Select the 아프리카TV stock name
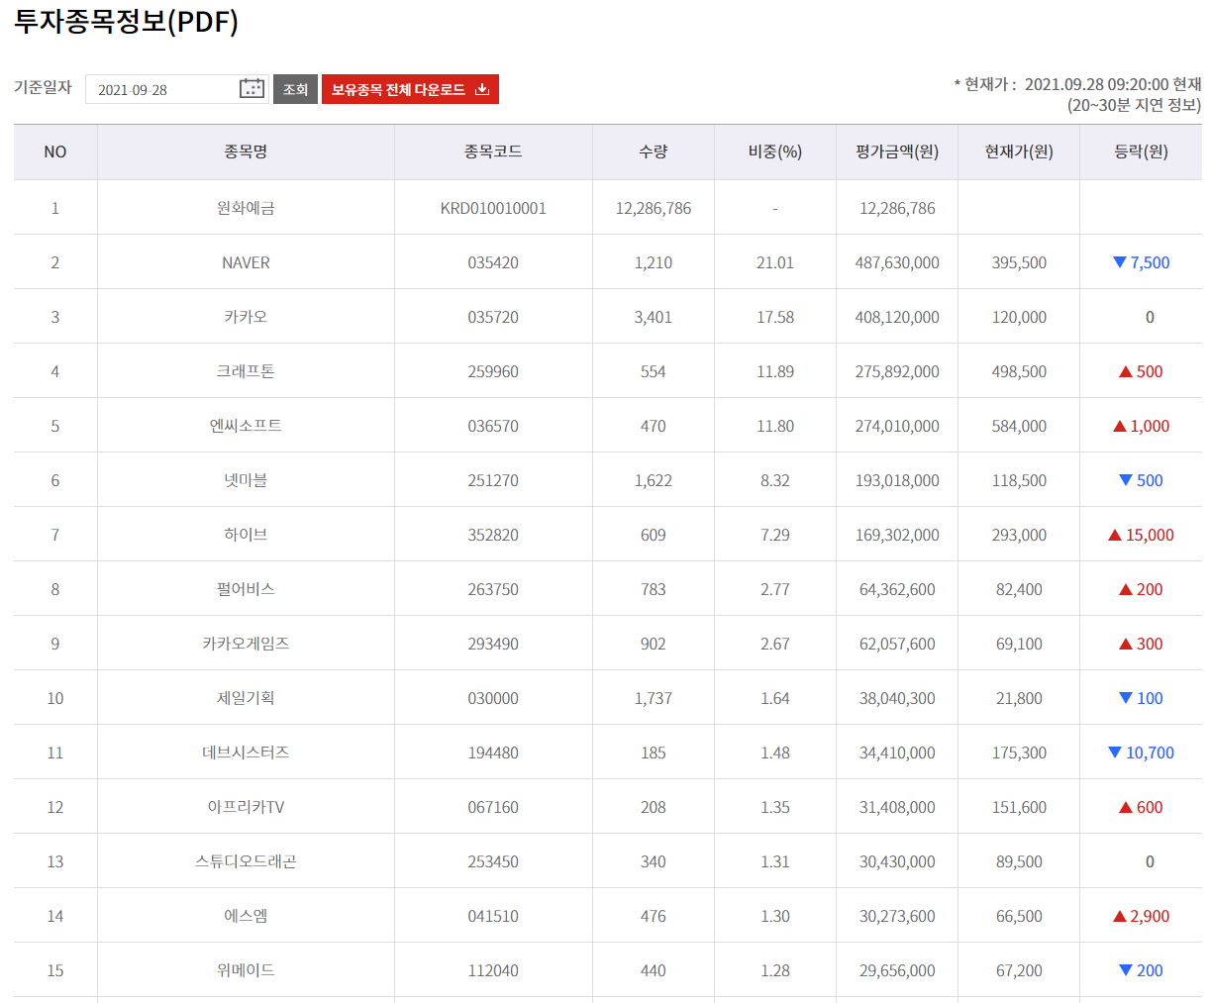 coord(246,807)
